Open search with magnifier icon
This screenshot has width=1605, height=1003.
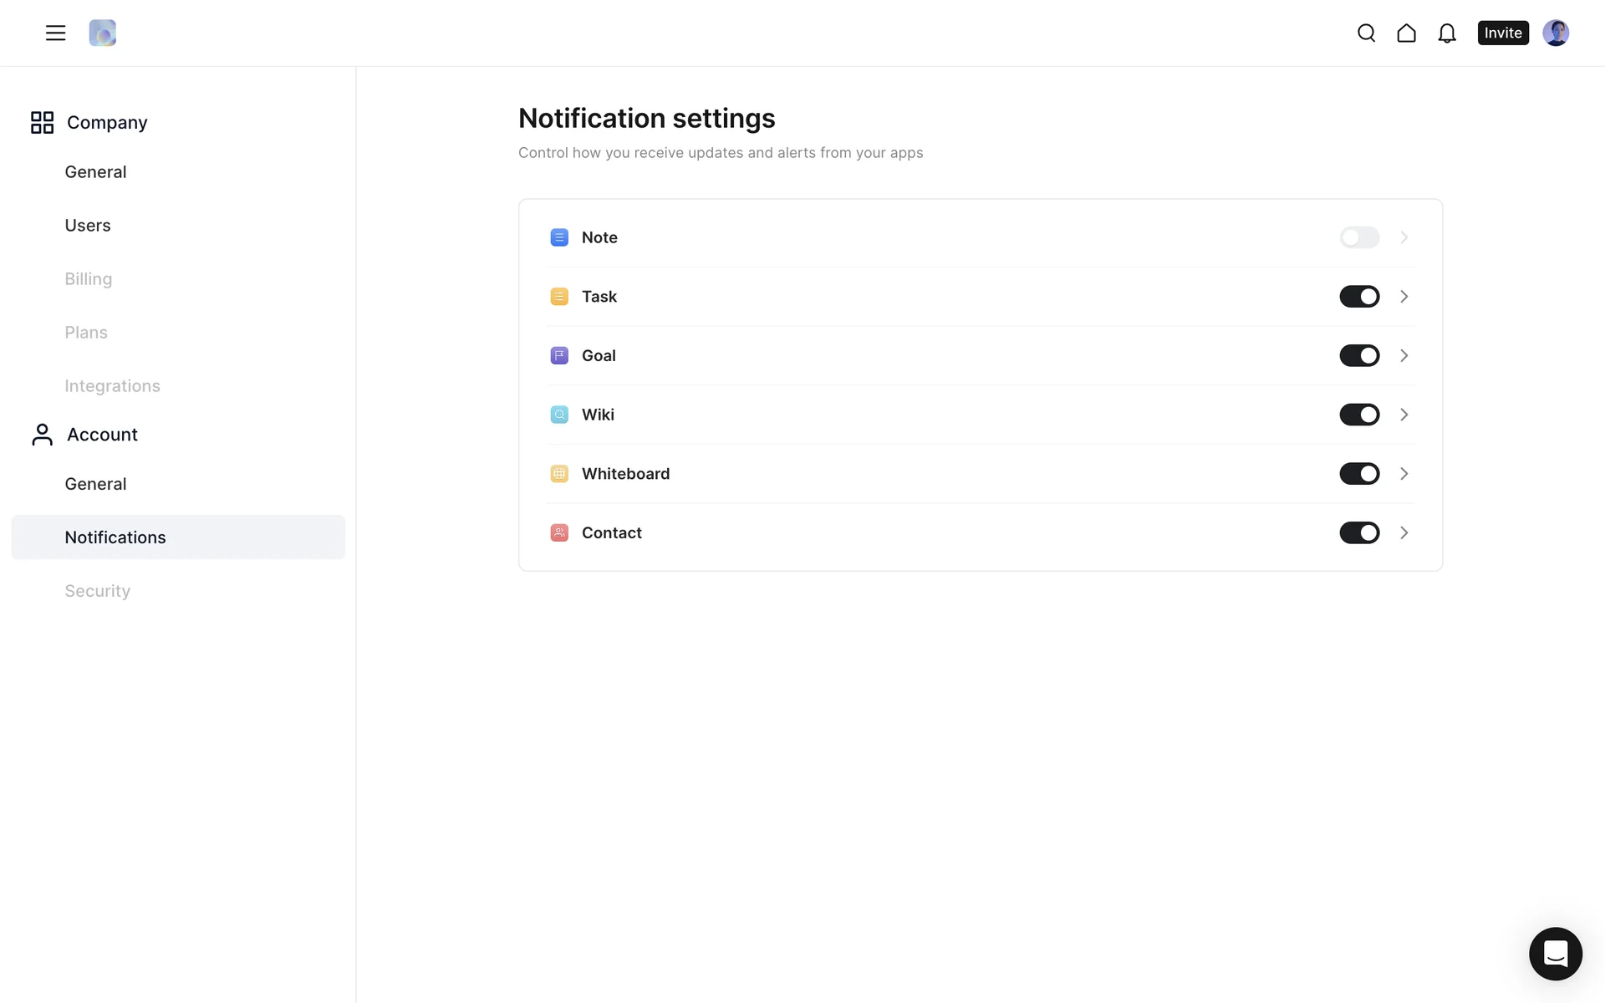[1366, 33]
